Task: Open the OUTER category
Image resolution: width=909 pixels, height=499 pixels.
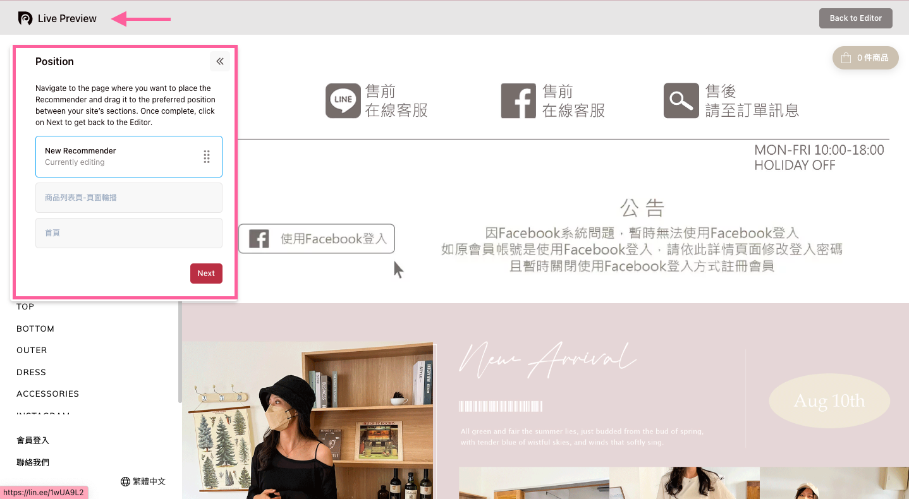Action: [x=32, y=351]
